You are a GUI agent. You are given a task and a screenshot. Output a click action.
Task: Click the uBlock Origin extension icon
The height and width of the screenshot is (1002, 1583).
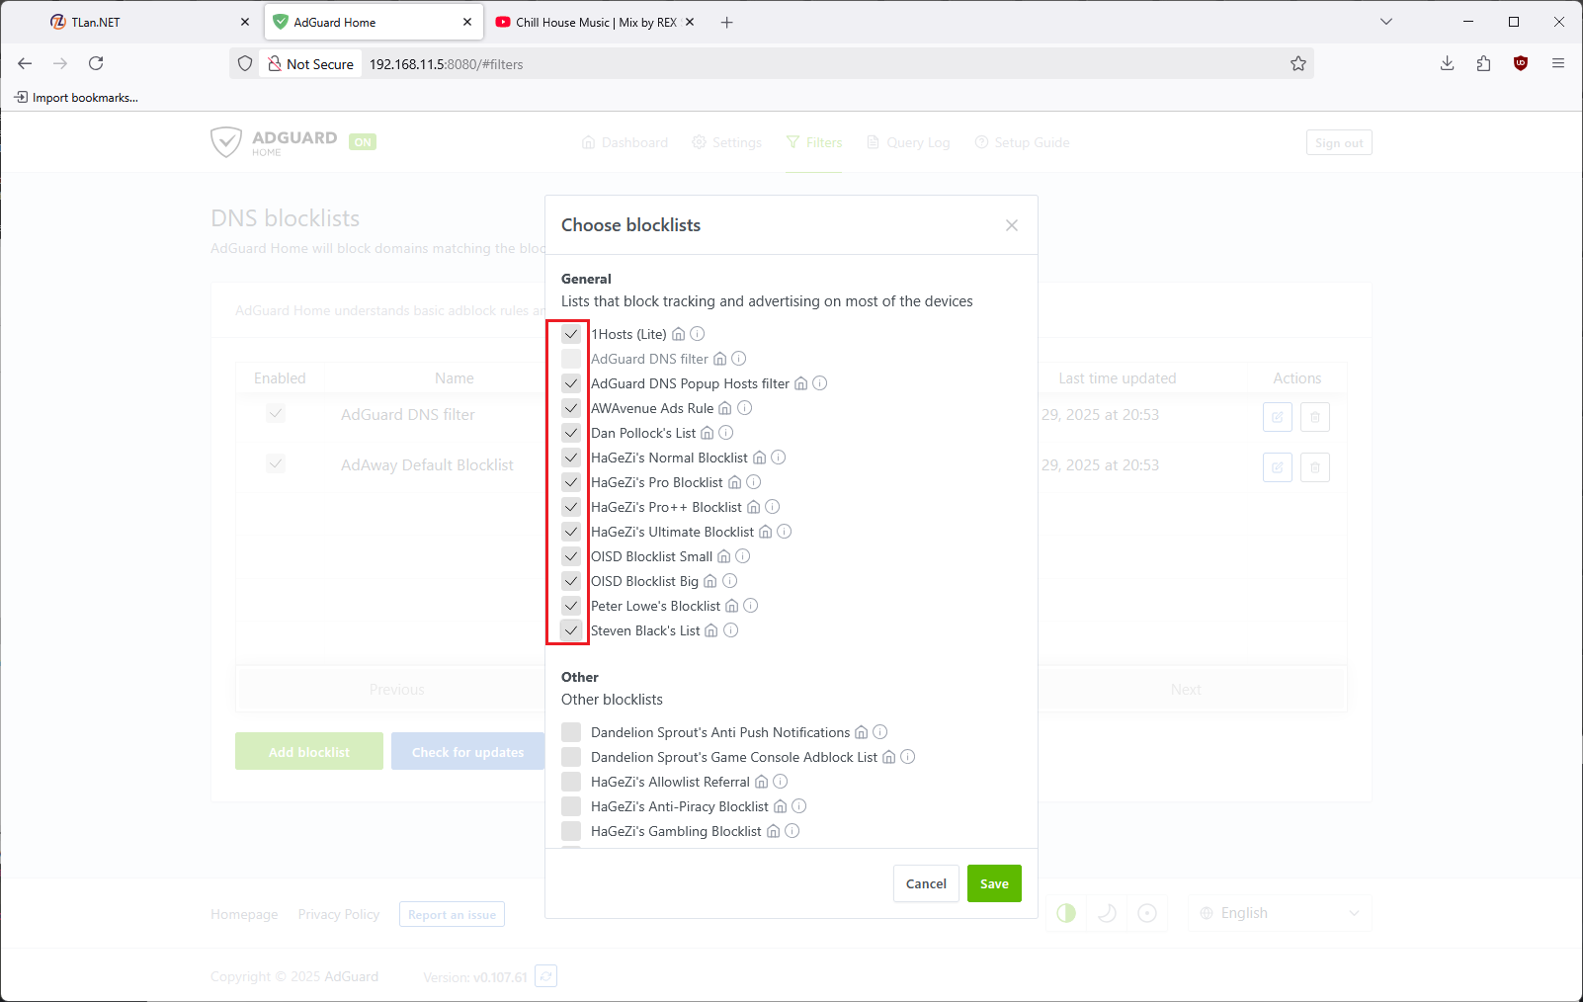tap(1521, 63)
